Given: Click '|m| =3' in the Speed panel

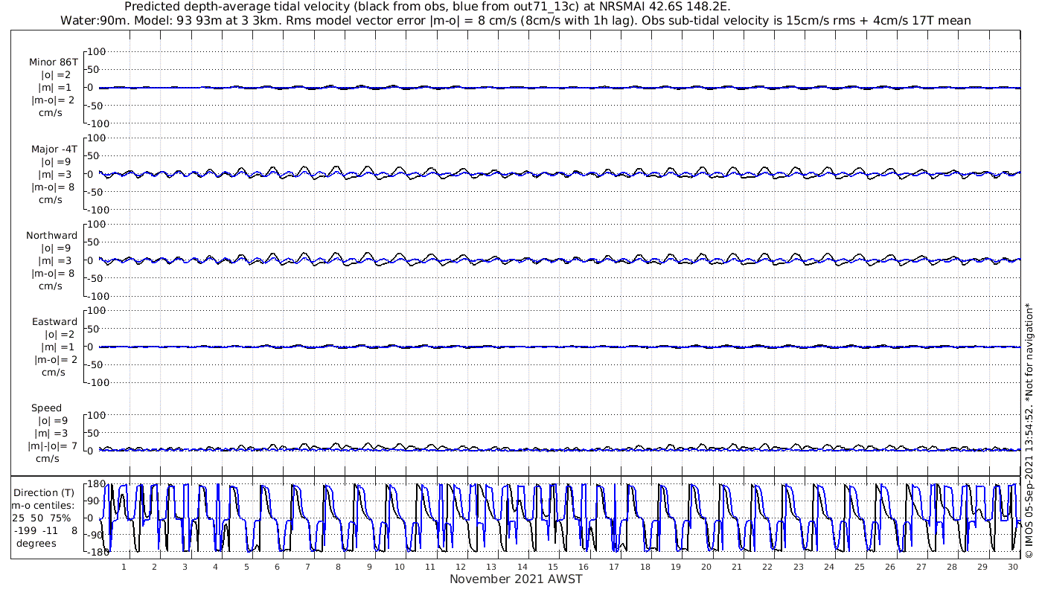Looking at the screenshot, I should tap(50, 433).
